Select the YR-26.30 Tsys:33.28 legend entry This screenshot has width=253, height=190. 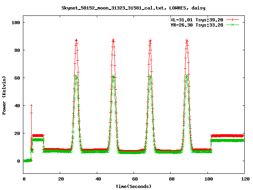pos(197,25)
